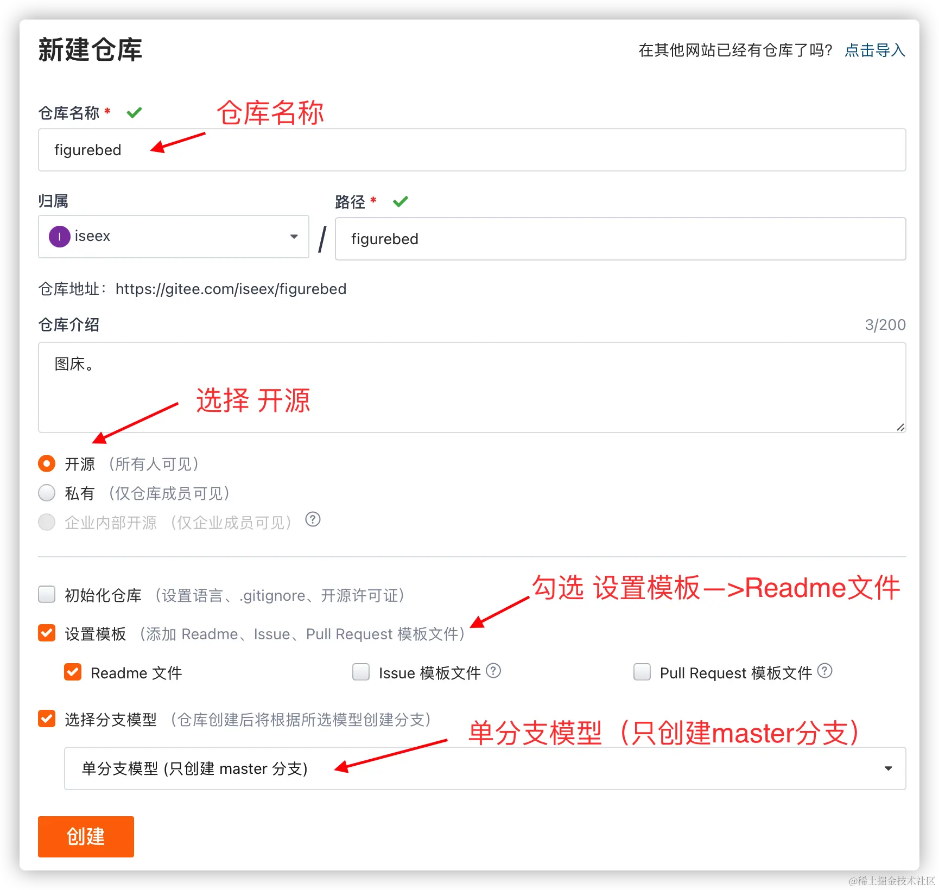
Task: Open the 单分支模型 branch model dropdown
Action: [485, 768]
